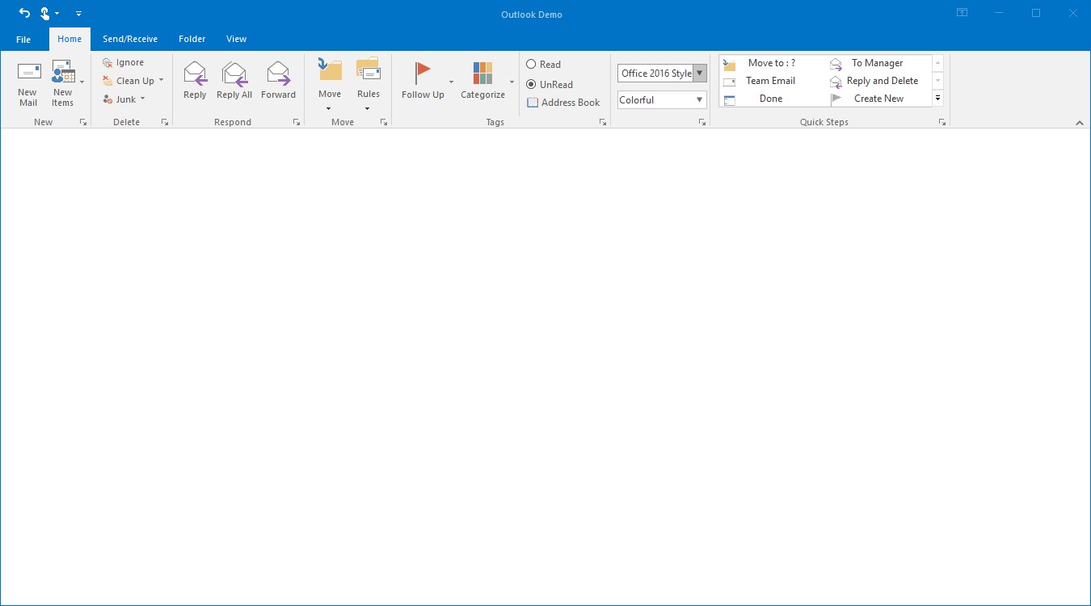Open the Colorful theme dropdown
This screenshot has height=606, width=1091.
click(x=700, y=99)
